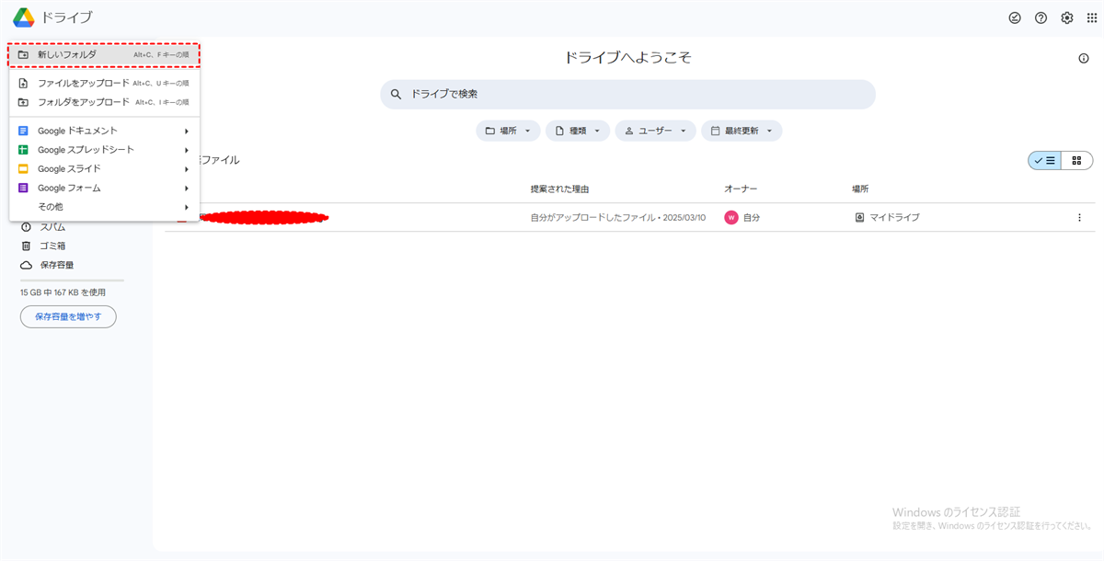Expand the Google スプレッドシート submenu arrow
Viewport: 1104px width, 561px height.
pyautogui.click(x=186, y=150)
